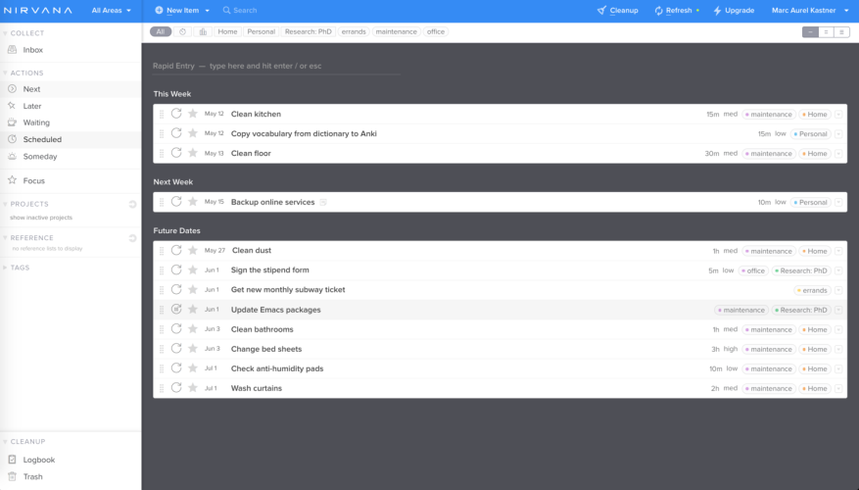Open the Inbox from the sidebar
Screen dimensions: 859x490
[32, 50]
